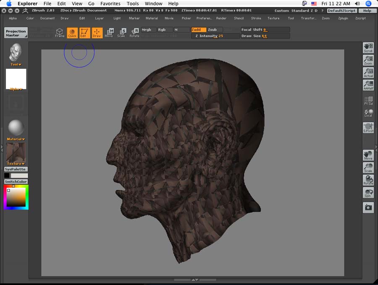Click the Frame cube icon
This screenshot has width=378, height=285.
click(x=60, y=33)
